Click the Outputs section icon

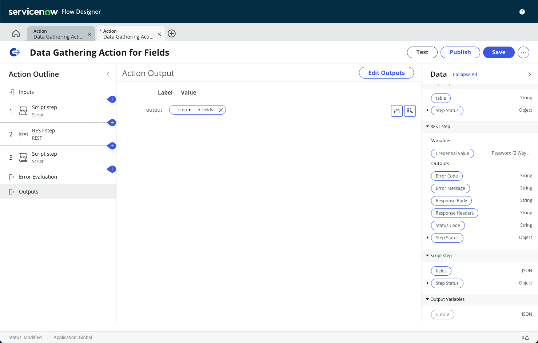[x=12, y=192]
